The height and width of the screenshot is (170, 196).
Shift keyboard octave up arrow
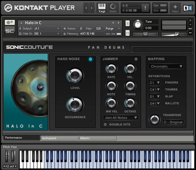point(16,166)
